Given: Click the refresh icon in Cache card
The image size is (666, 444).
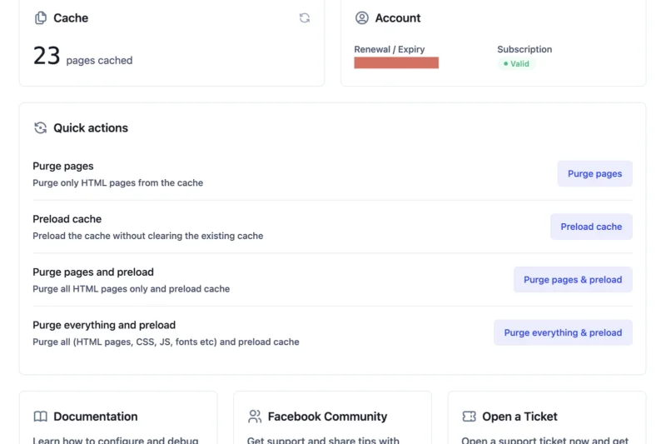Looking at the screenshot, I should pyautogui.click(x=305, y=18).
